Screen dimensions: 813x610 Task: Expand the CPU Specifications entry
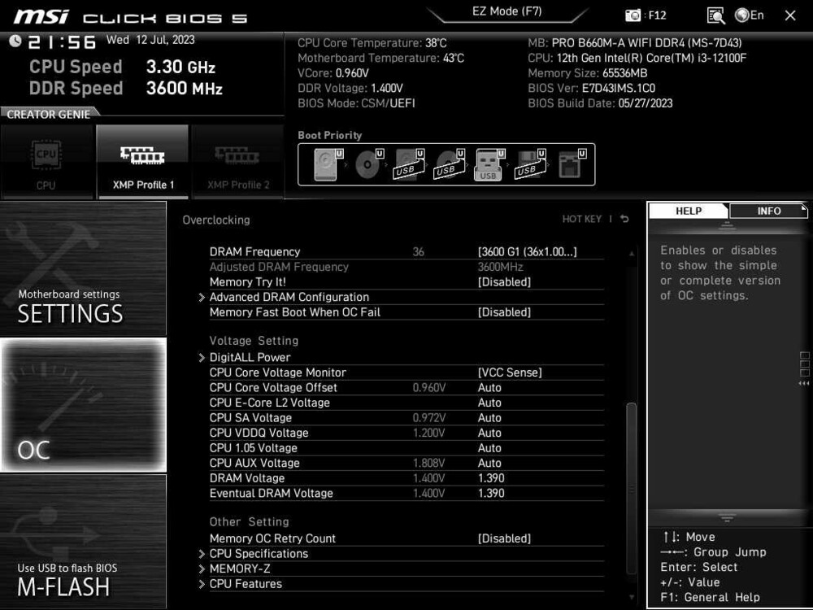pos(259,553)
